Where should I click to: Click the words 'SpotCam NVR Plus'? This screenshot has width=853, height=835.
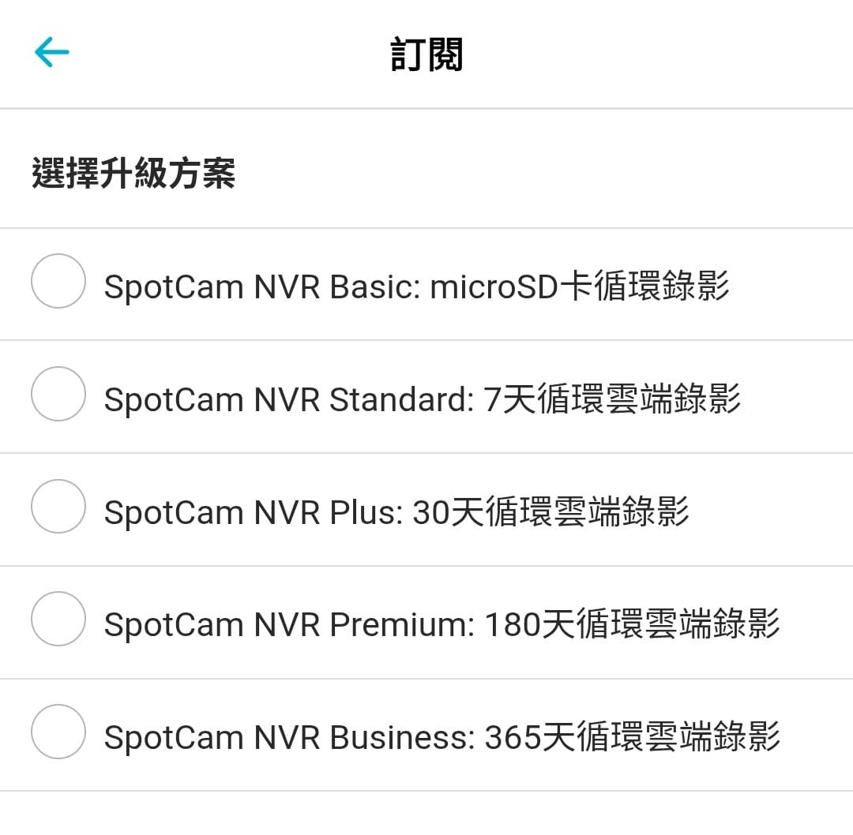253,512
